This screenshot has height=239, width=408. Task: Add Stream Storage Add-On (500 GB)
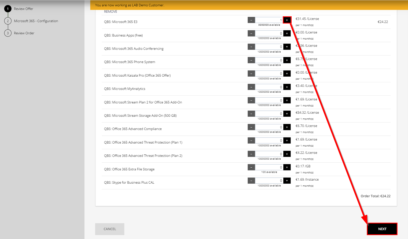click(x=287, y=114)
